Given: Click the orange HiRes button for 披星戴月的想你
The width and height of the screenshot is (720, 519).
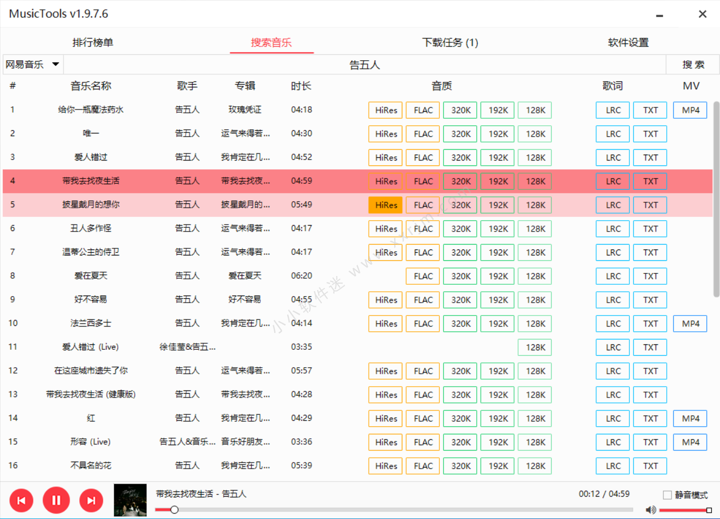Looking at the screenshot, I should pyautogui.click(x=386, y=205).
